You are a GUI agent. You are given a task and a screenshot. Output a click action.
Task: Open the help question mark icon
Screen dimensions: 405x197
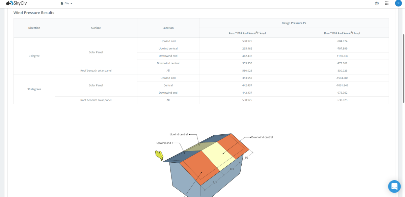point(377,3)
